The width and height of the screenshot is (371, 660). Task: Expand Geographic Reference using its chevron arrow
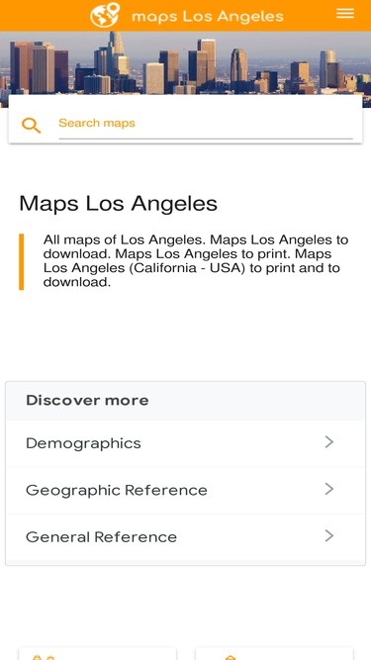point(329,489)
